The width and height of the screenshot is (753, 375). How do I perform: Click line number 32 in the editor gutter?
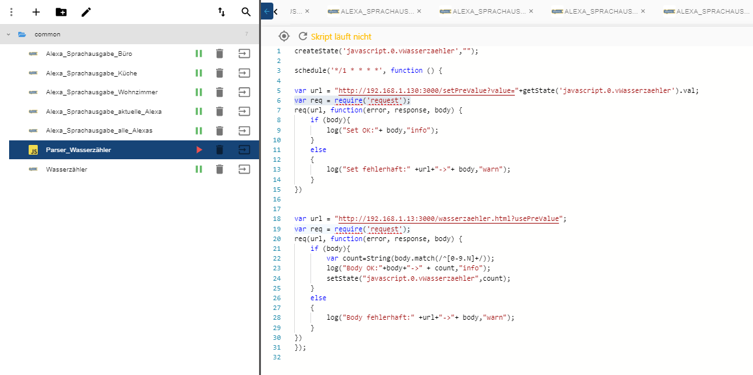[x=276, y=357]
